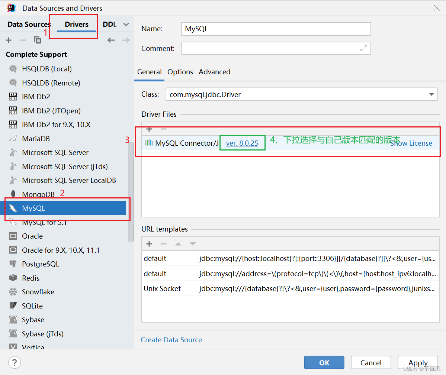
Task: Move URL template up
Action: pyautogui.click(x=178, y=244)
